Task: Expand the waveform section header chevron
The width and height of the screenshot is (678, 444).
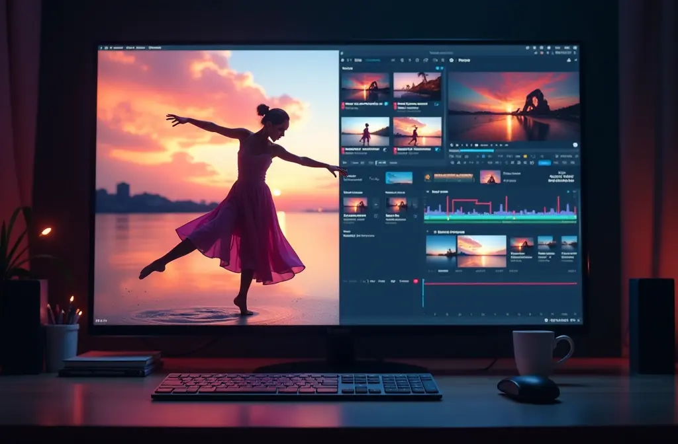Action: click(x=427, y=191)
